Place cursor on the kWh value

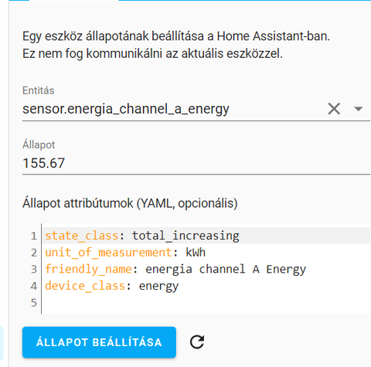(196, 253)
